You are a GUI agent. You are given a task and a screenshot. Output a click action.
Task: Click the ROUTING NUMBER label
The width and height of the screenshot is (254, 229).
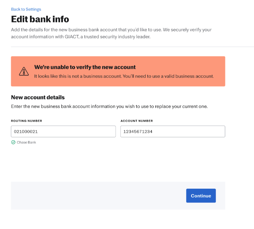click(x=27, y=121)
